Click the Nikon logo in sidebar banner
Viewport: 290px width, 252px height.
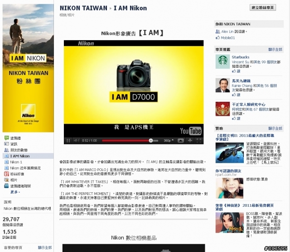coord(28,111)
